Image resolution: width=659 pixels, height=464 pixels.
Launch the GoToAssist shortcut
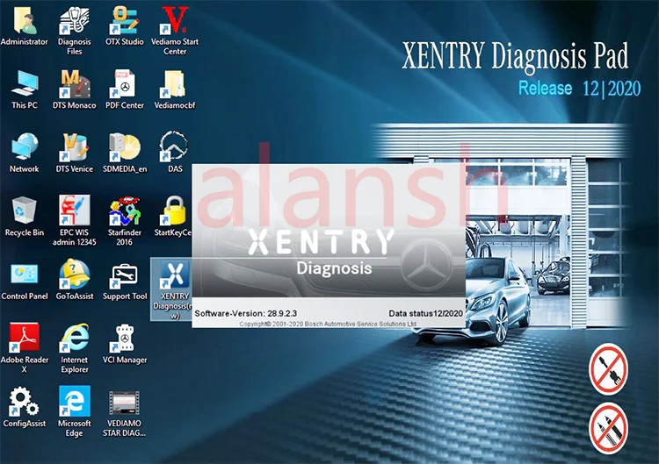tap(75, 281)
